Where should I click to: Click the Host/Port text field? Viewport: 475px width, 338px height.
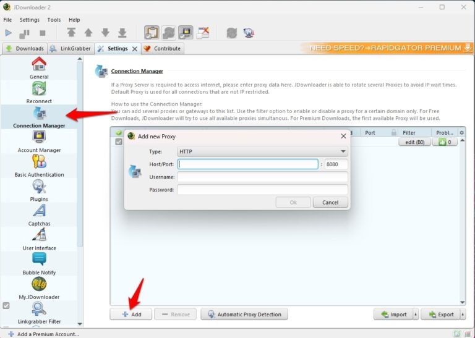pos(247,164)
